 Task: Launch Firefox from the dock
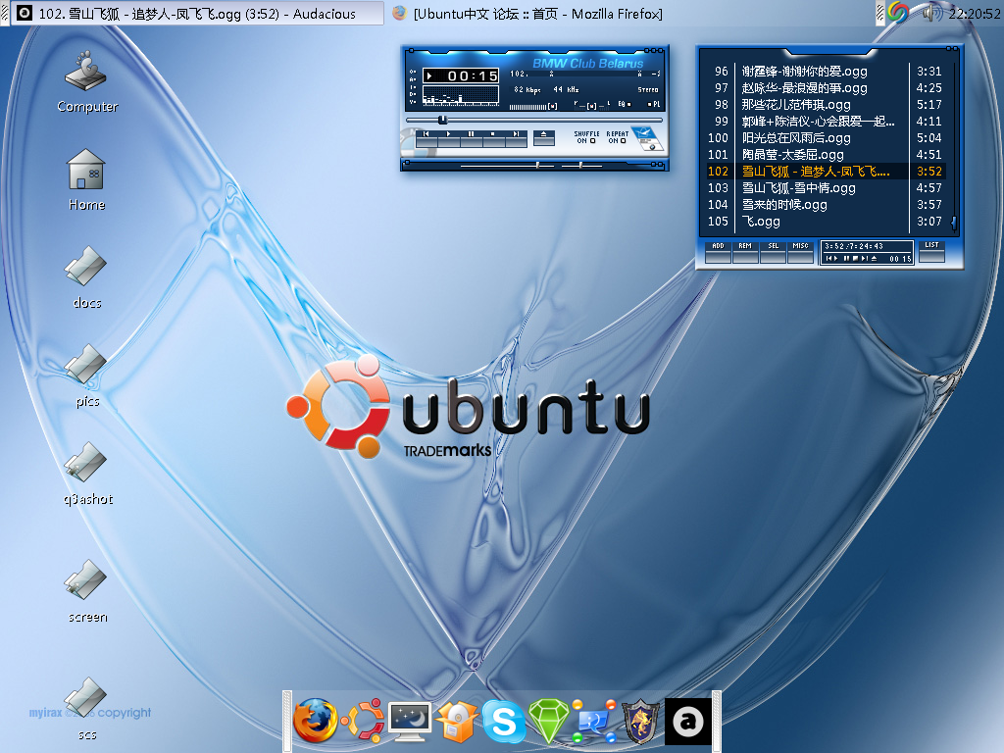click(315, 721)
